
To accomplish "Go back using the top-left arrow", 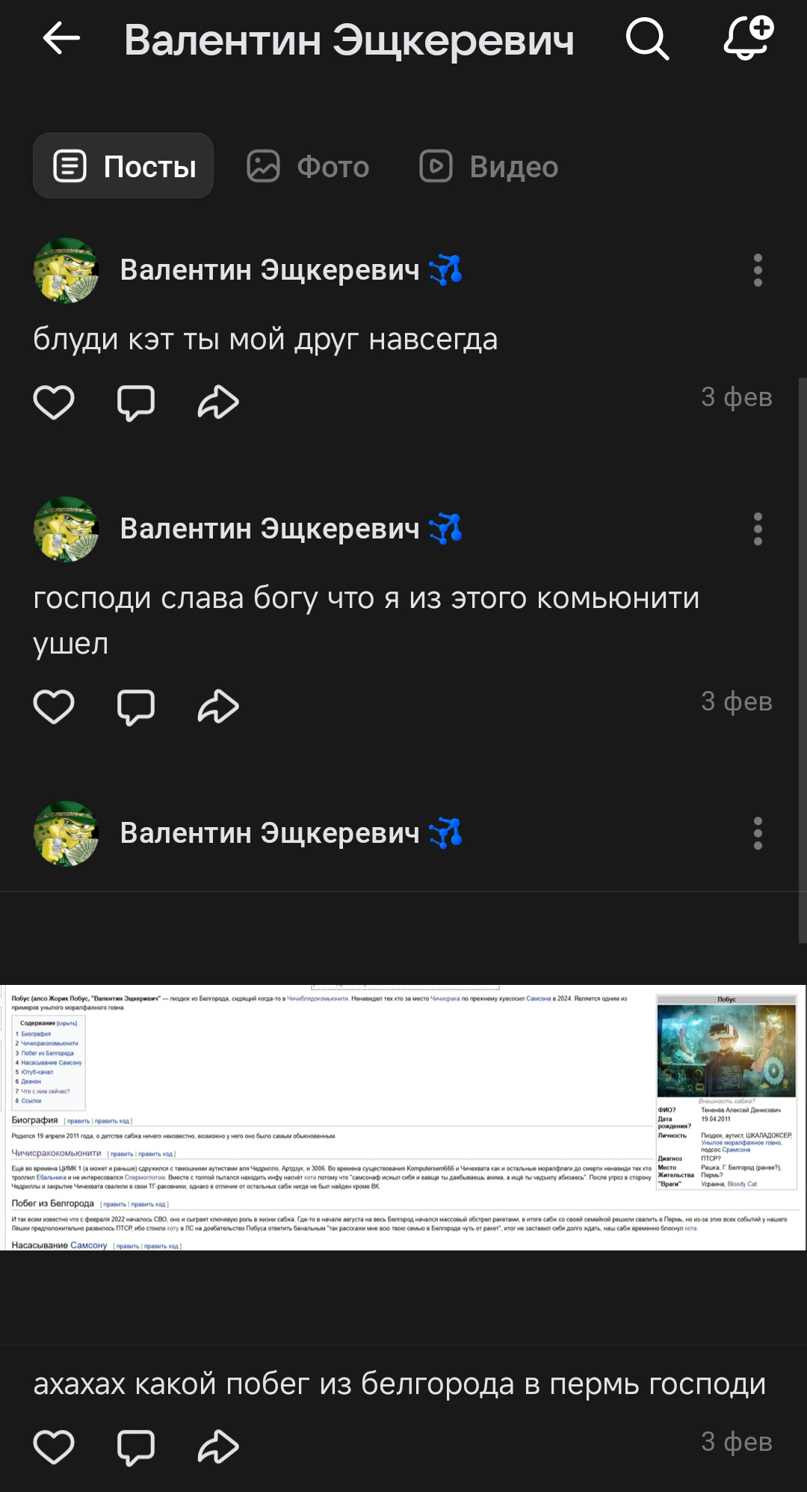I will pos(61,39).
